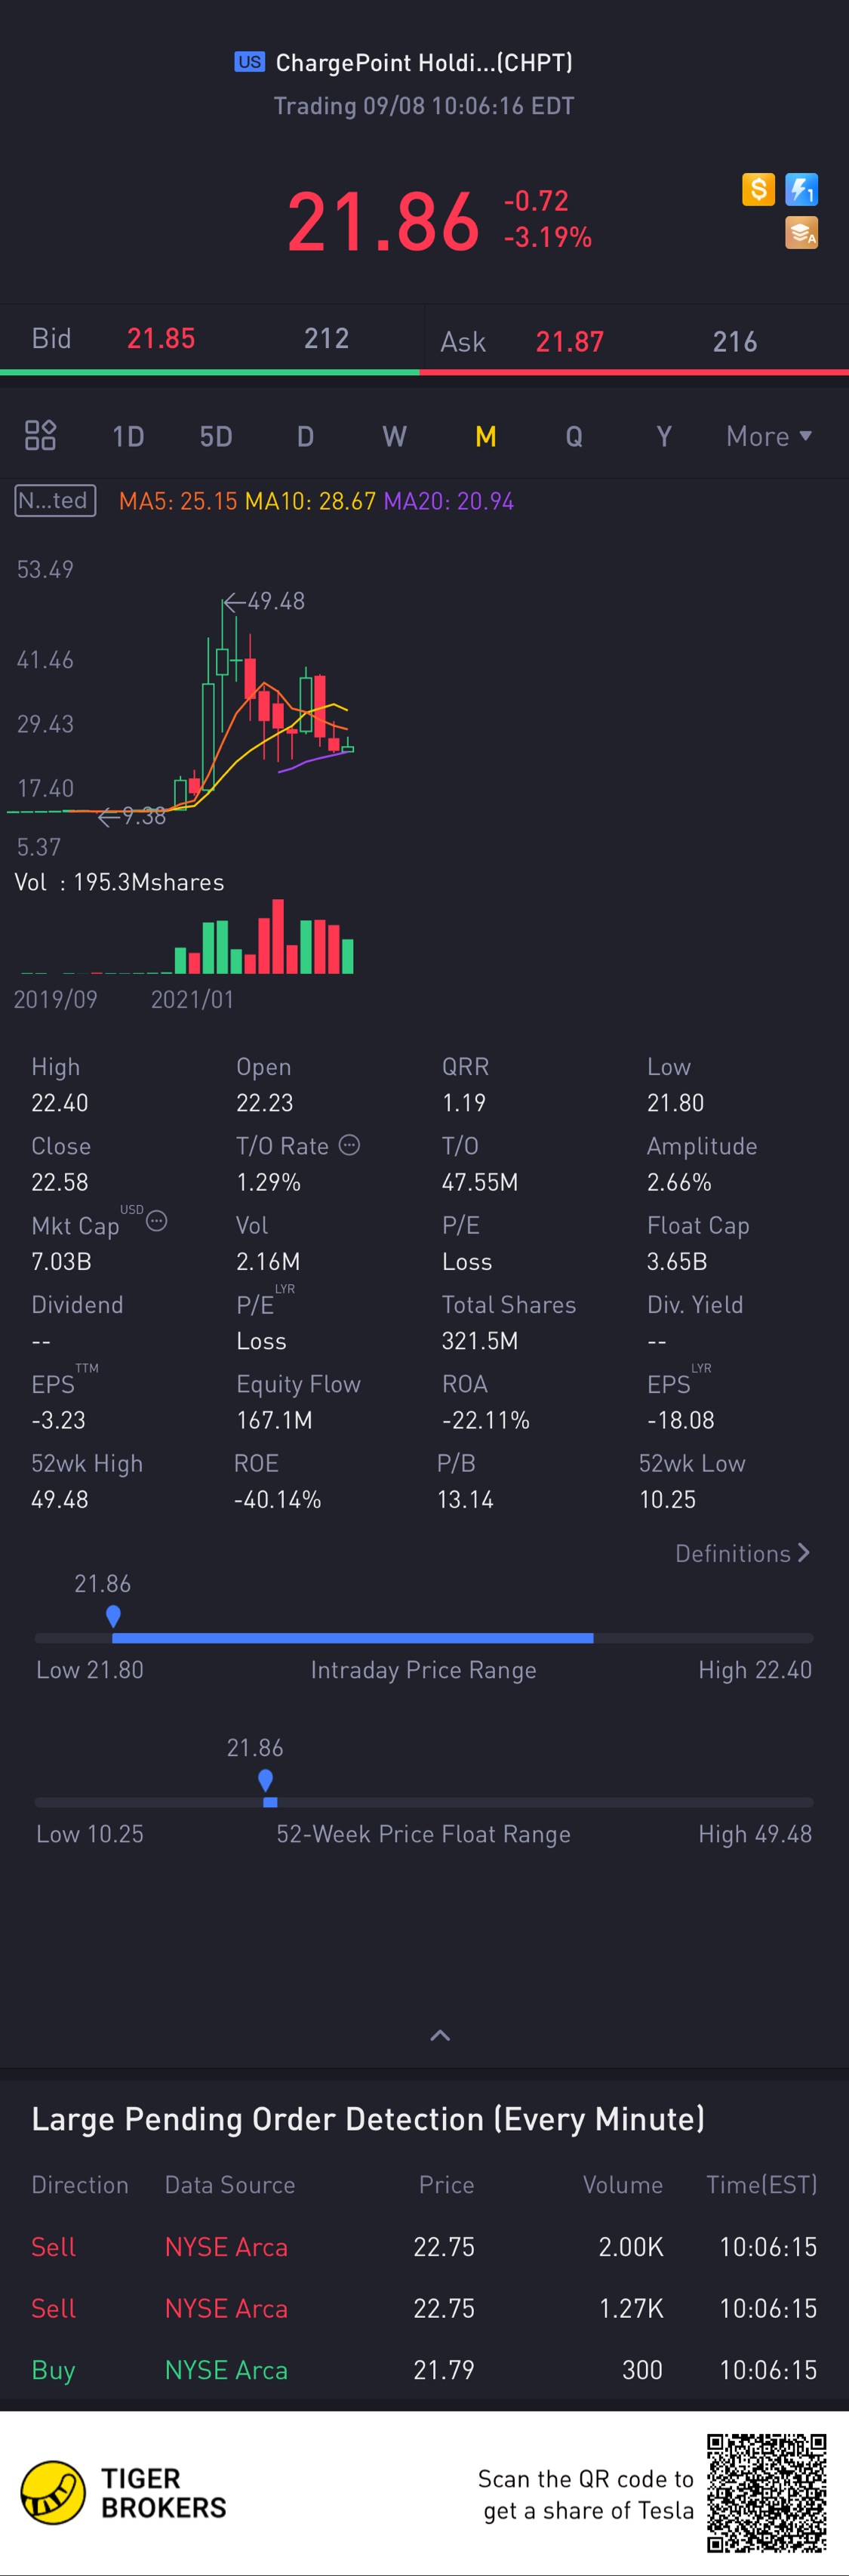Select the D daily chart tab
Viewport: 849px width, 2576px height.
[x=305, y=436]
